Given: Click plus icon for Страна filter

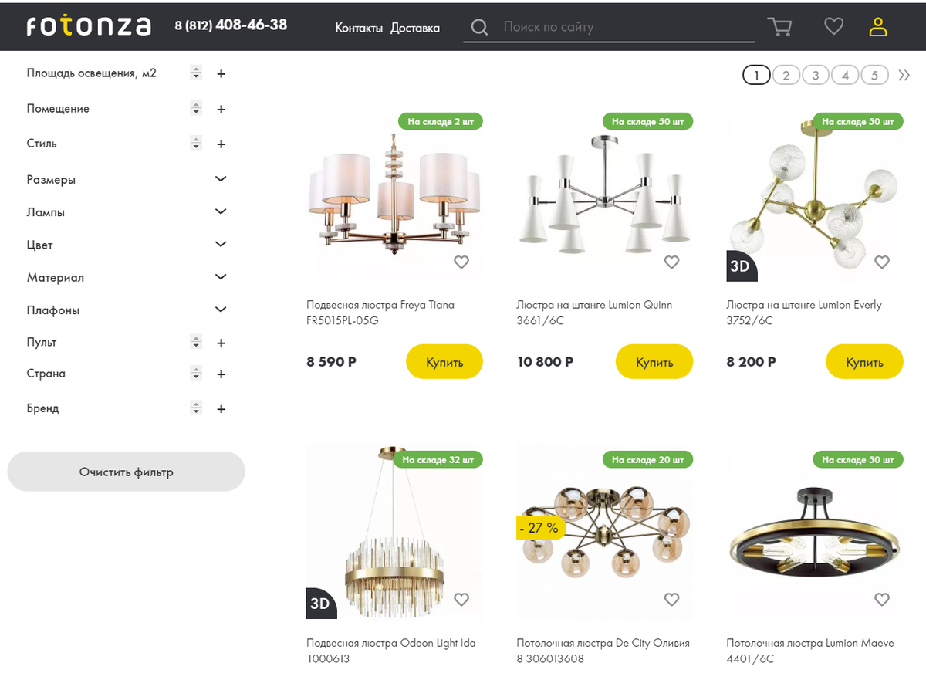Looking at the screenshot, I should point(221,374).
